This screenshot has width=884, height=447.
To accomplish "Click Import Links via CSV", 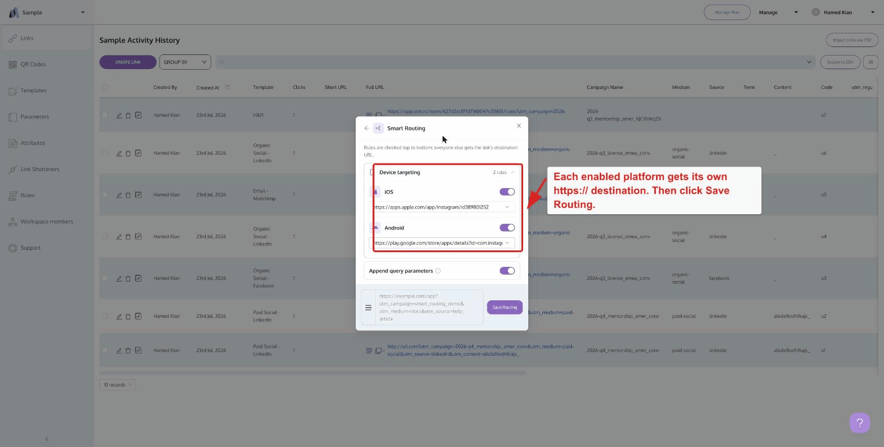I will click(x=852, y=40).
